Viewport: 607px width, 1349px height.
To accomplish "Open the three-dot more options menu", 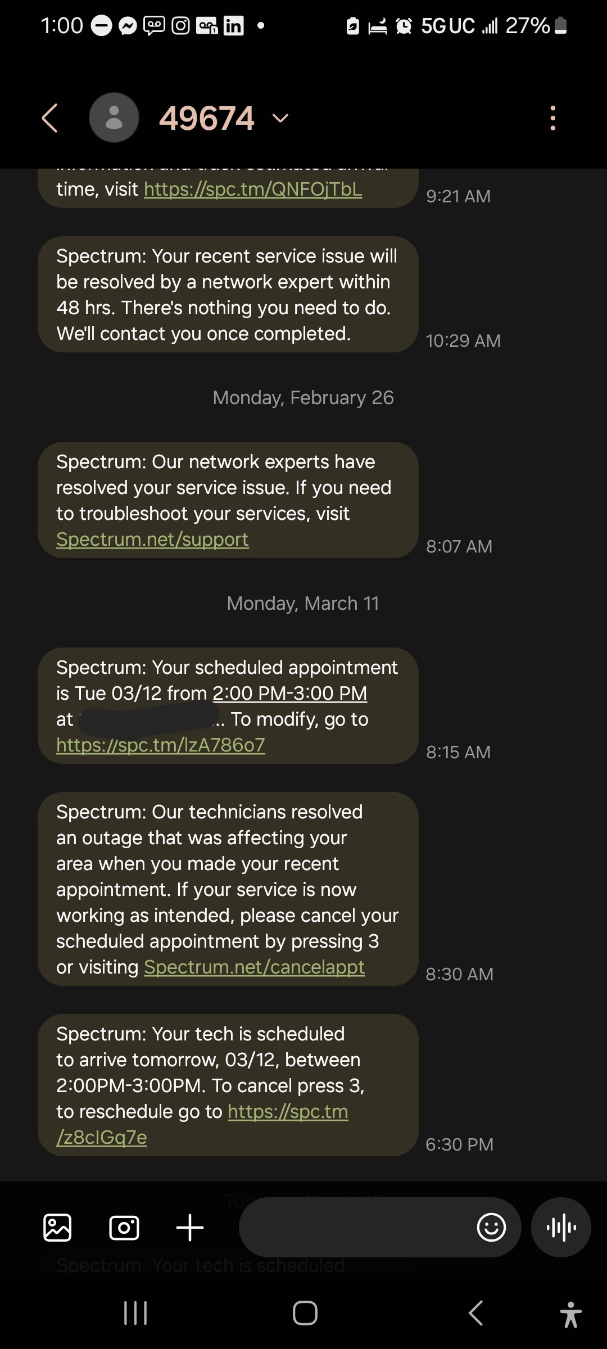I will pos(553,118).
